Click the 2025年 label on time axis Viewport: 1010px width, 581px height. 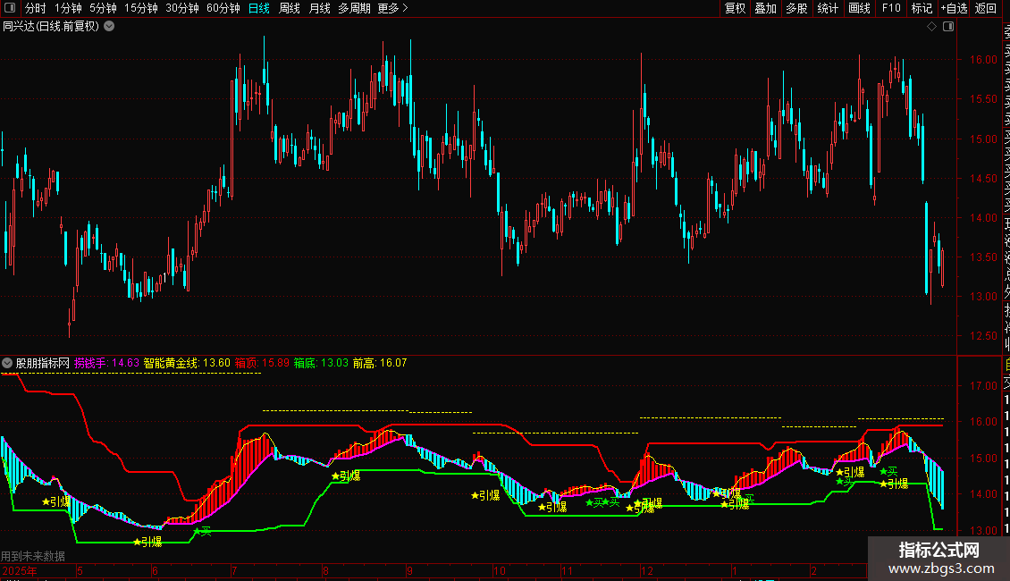(x=20, y=570)
